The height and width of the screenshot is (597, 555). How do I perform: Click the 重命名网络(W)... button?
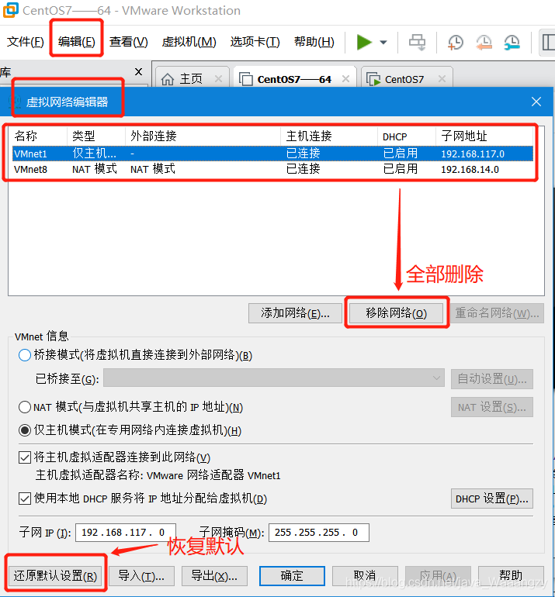point(497,313)
